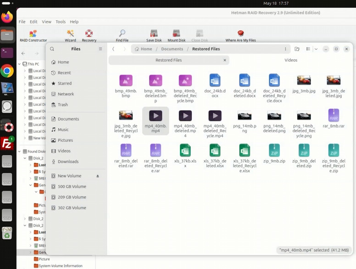The width and height of the screenshot is (356, 269).
Task: Eject the New Volume drive
Action: (98, 176)
